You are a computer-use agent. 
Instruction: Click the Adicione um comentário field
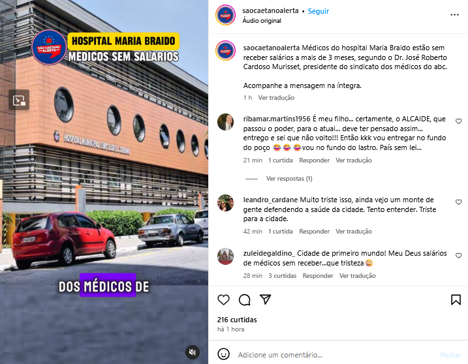[335, 355]
